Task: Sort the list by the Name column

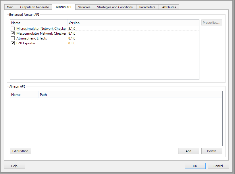Action: [x=37, y=23]
